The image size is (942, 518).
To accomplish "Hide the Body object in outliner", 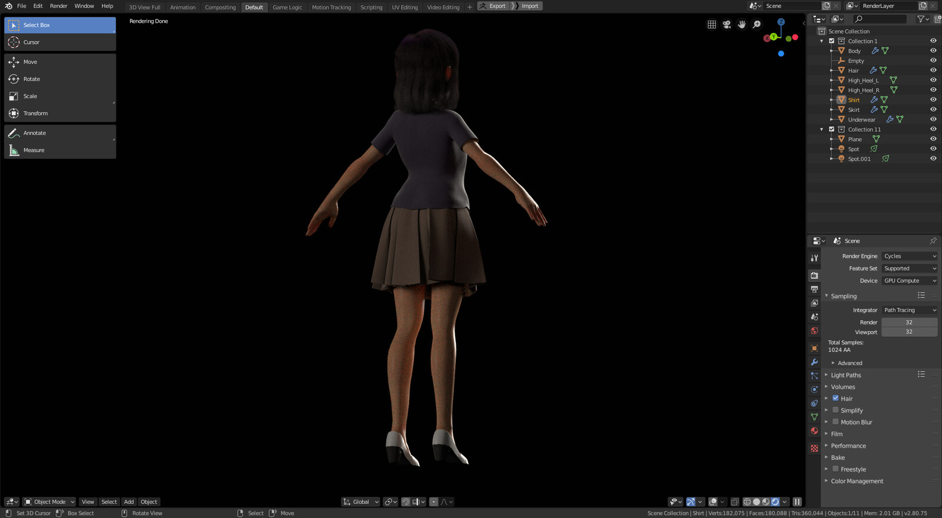I will tap(933, 51).
